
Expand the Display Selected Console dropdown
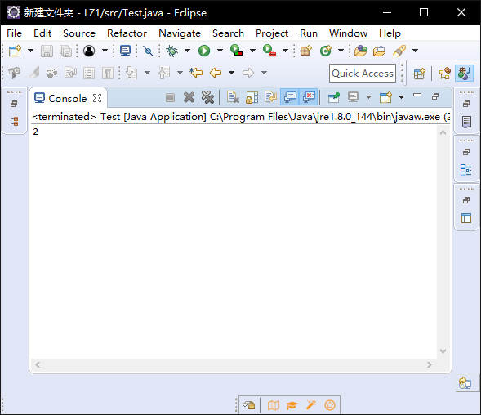tap(368, 97)
